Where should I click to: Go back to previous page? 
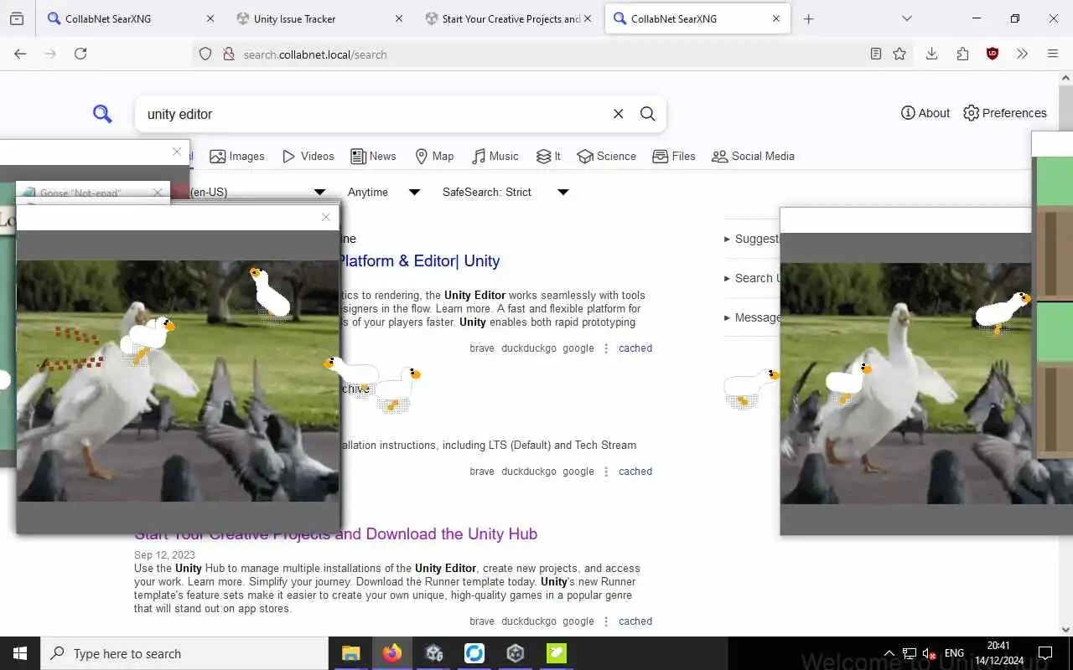pyautogui.click(x=20, y=54)
